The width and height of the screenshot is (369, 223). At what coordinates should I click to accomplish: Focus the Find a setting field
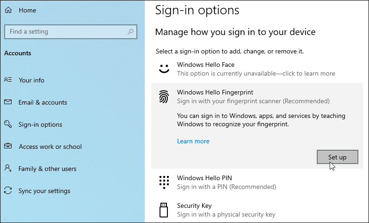pos(71,32)
